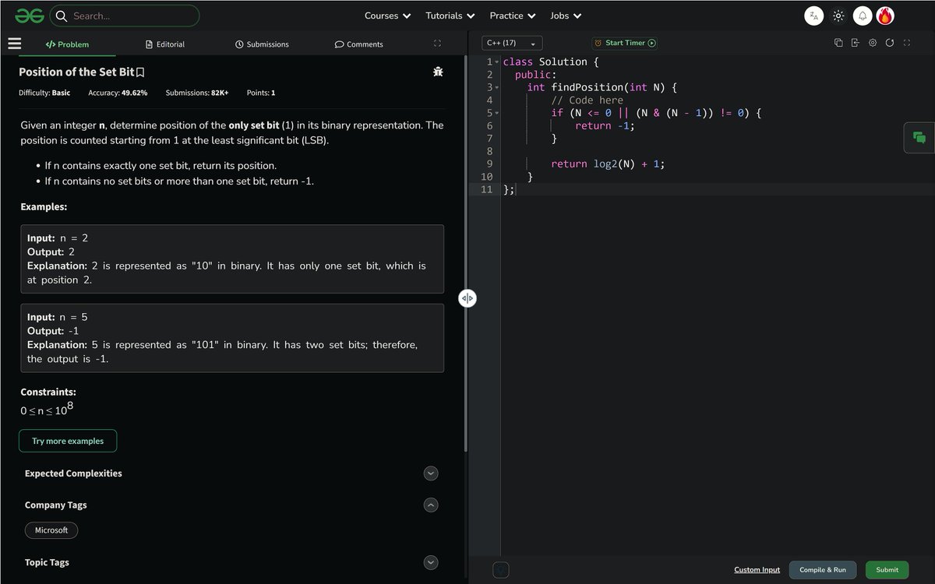935x584 pixels.
Task: Click the 'Input: n = 5' example line
Action: [x=58, y=317]
